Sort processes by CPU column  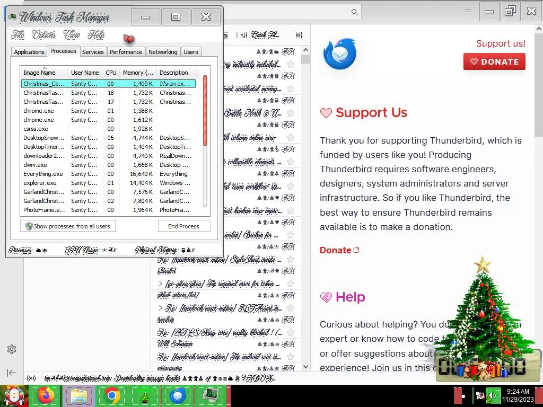click(111, 73)
